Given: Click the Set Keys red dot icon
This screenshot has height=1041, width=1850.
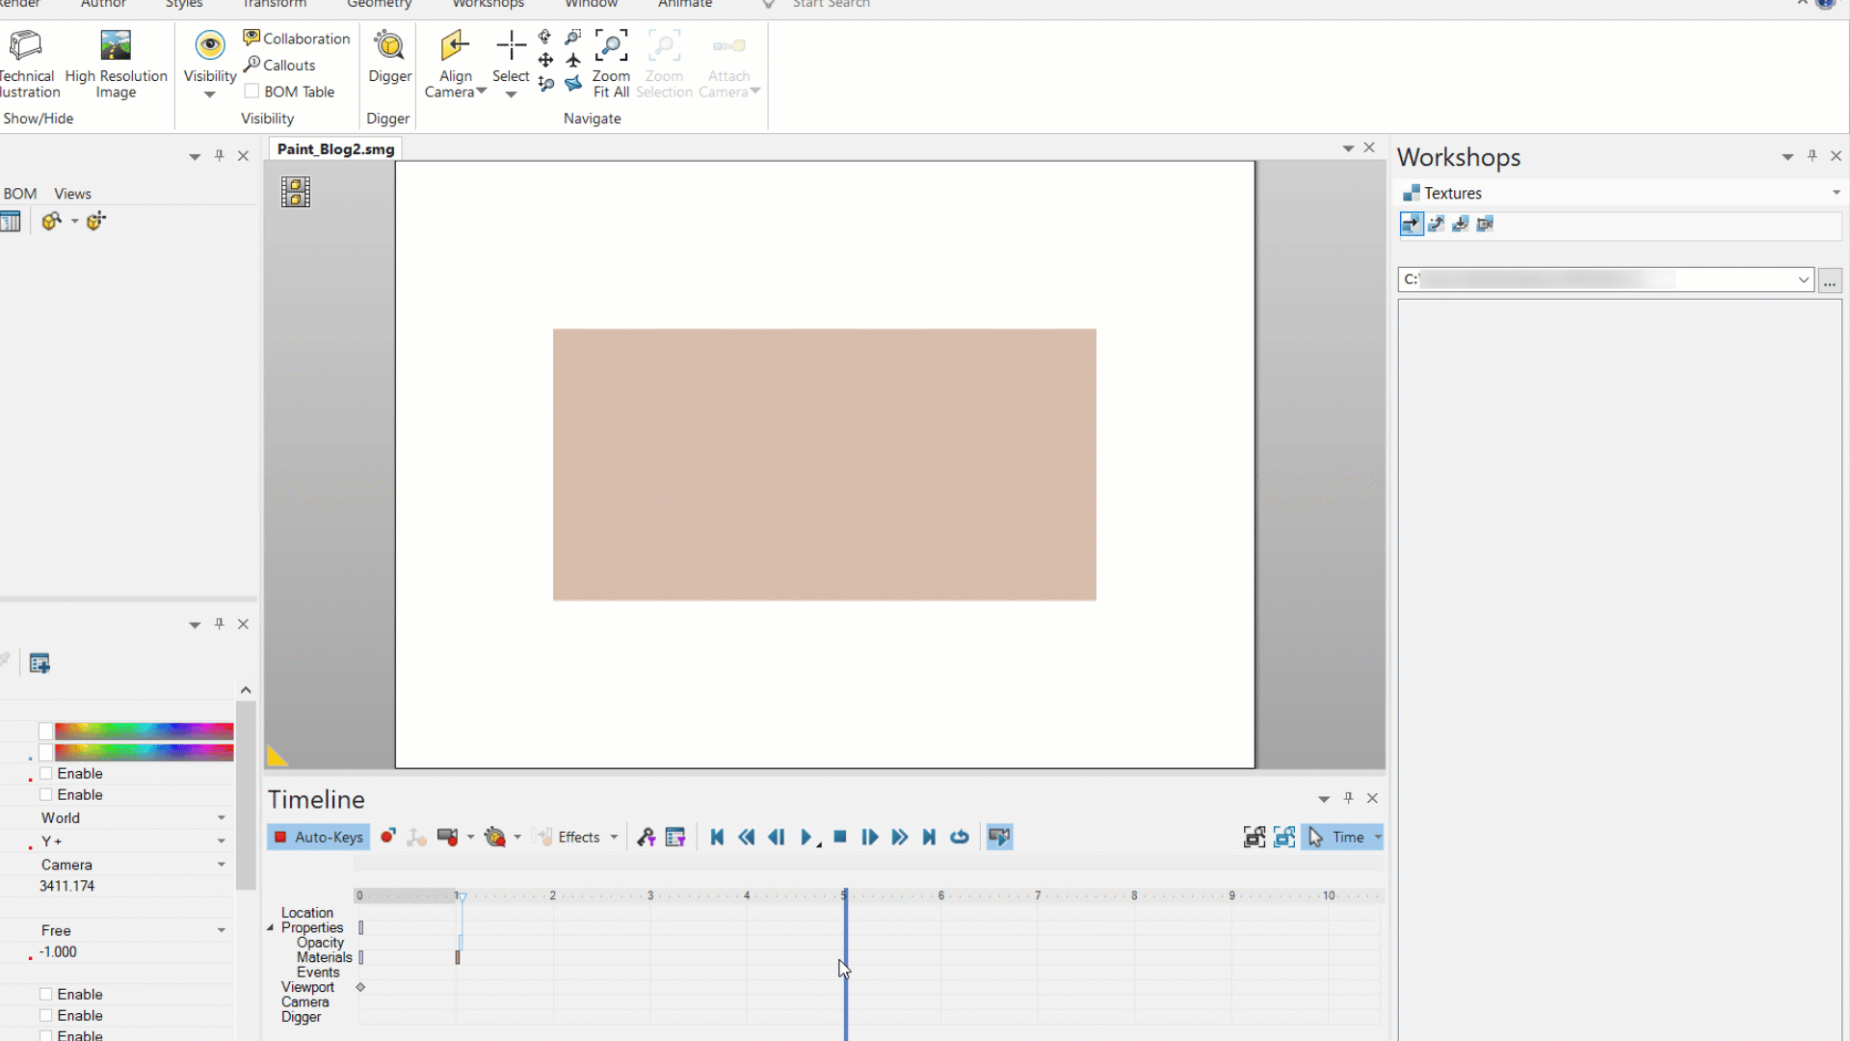Looking at the screenshot, I should click(x=387, y=837).
